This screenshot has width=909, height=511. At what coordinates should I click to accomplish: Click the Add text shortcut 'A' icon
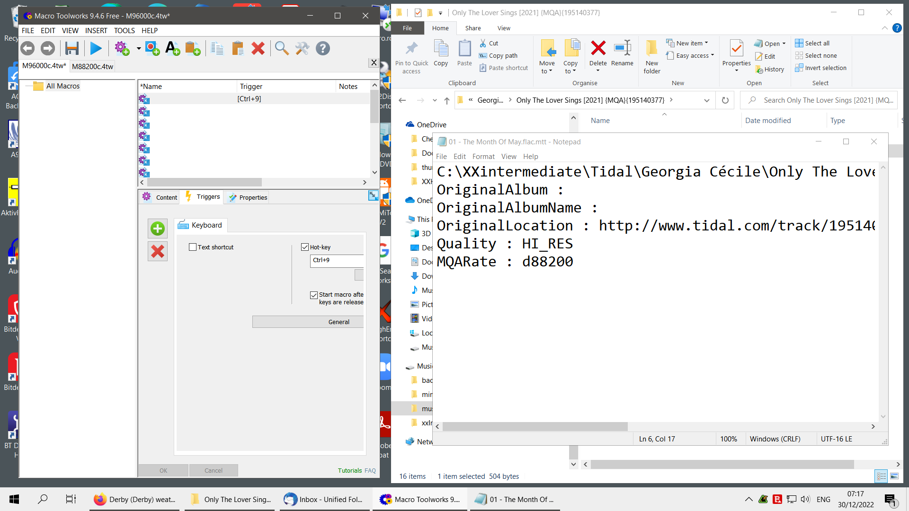tap(172, 48)
